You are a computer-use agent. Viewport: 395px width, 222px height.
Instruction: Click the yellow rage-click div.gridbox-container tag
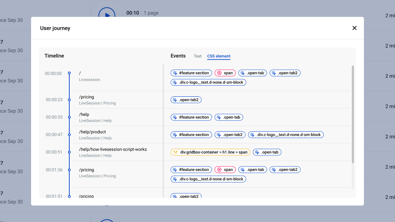coord(210,152)
